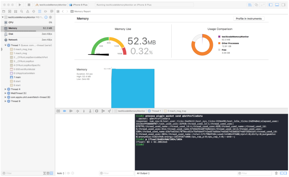289x177 pixels.
Task: Toggle the variables view pane button
Action: click(282, 173)
